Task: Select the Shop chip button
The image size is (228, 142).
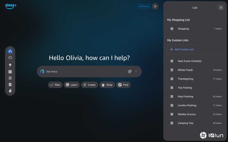Action: pyautogui.click(x=107, y=85)
